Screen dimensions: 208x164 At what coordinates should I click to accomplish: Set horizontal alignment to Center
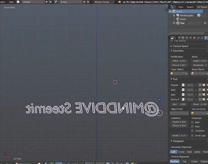click(181, 152)
